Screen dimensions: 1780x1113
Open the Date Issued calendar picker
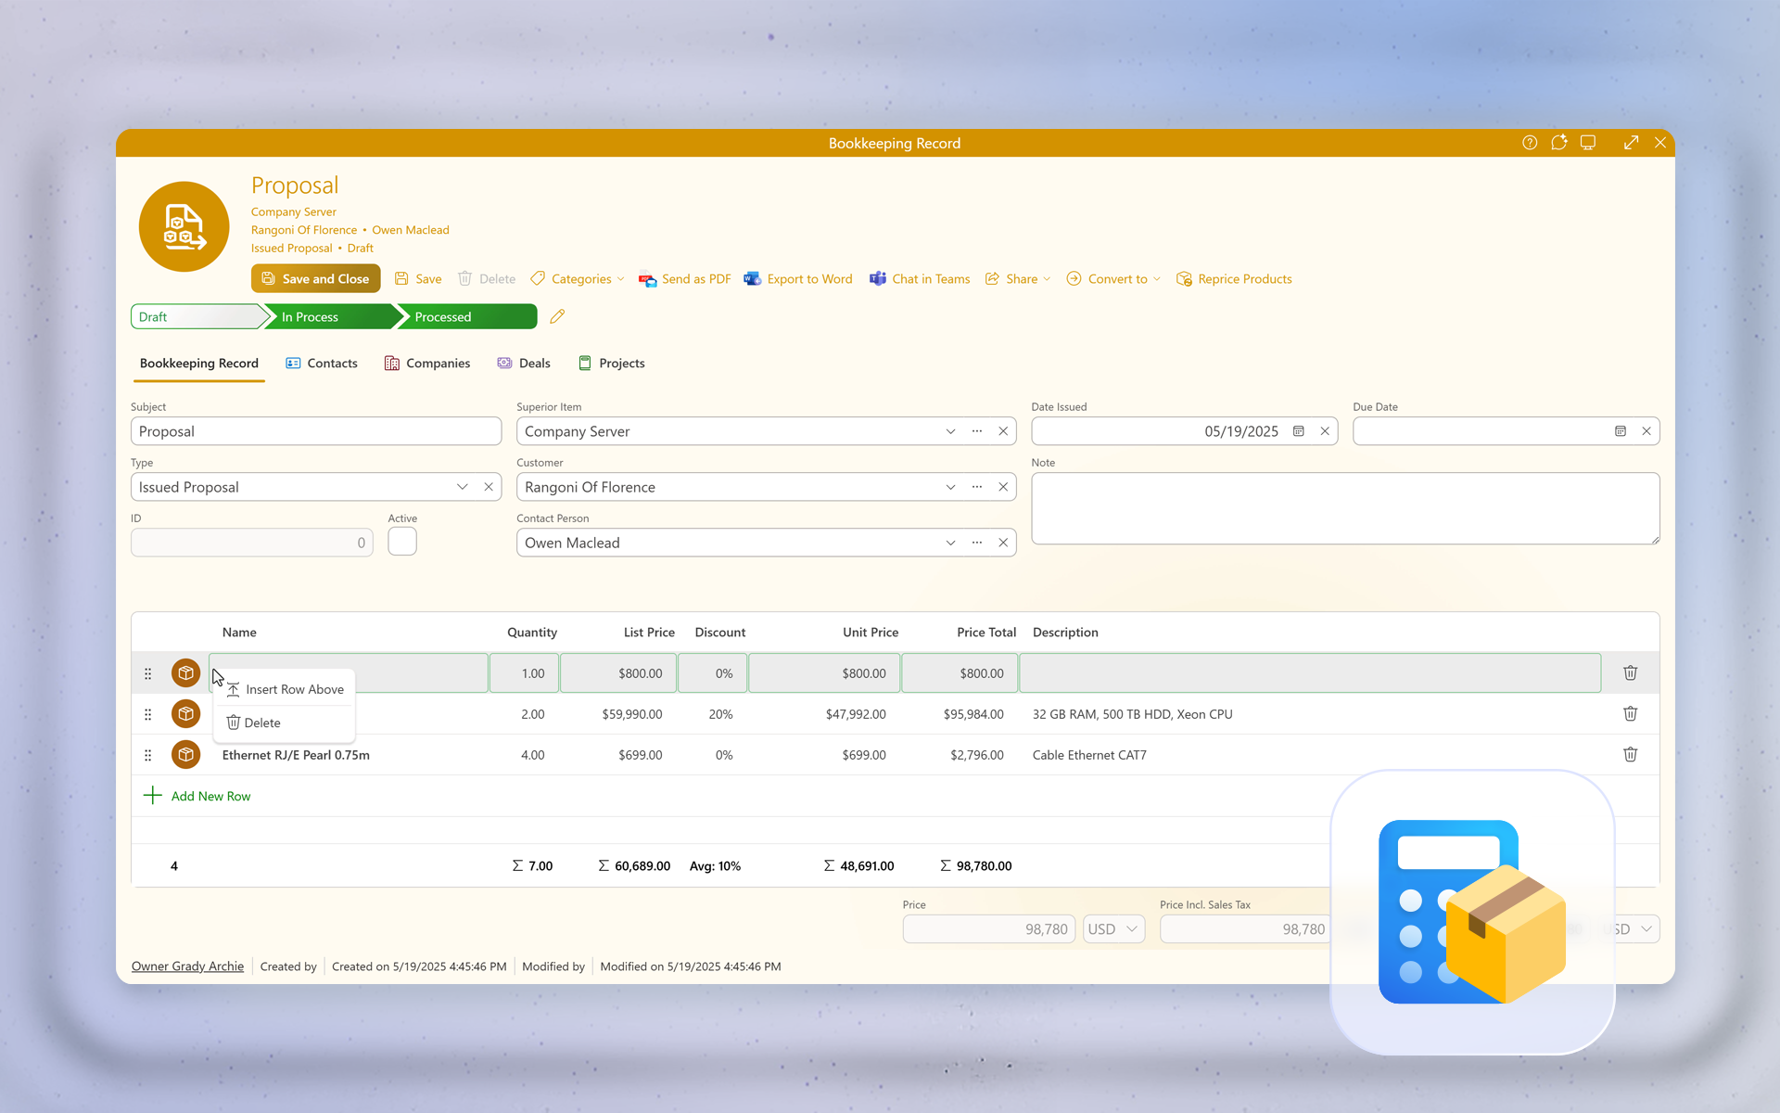click(x=1299, y=431)
